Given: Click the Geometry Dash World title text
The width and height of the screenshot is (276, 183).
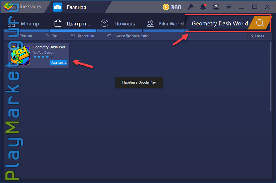Looking at the screenshot, I should click(49, 47).
